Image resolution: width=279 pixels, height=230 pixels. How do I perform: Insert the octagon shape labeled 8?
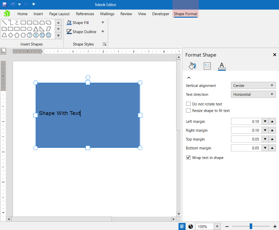click(x=36, y=35)
